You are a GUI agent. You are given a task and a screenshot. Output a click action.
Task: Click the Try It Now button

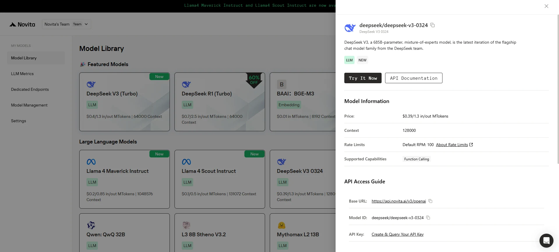[363, 78]
